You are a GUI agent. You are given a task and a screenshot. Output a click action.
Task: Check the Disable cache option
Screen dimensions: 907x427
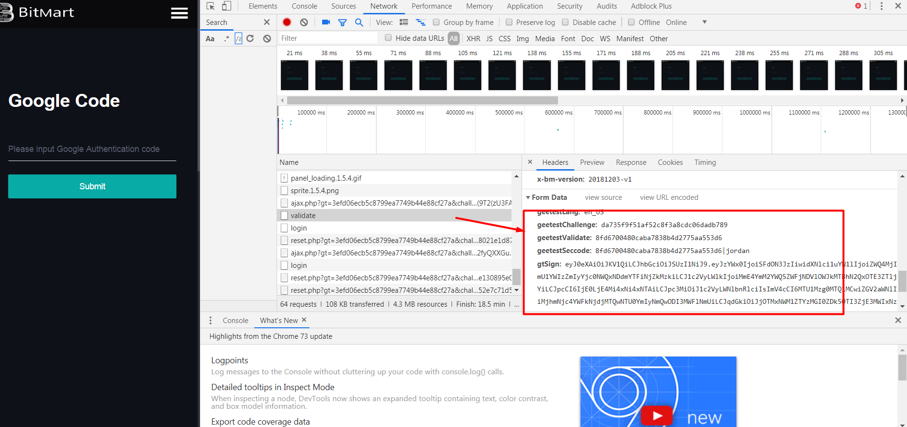point(565,22)
